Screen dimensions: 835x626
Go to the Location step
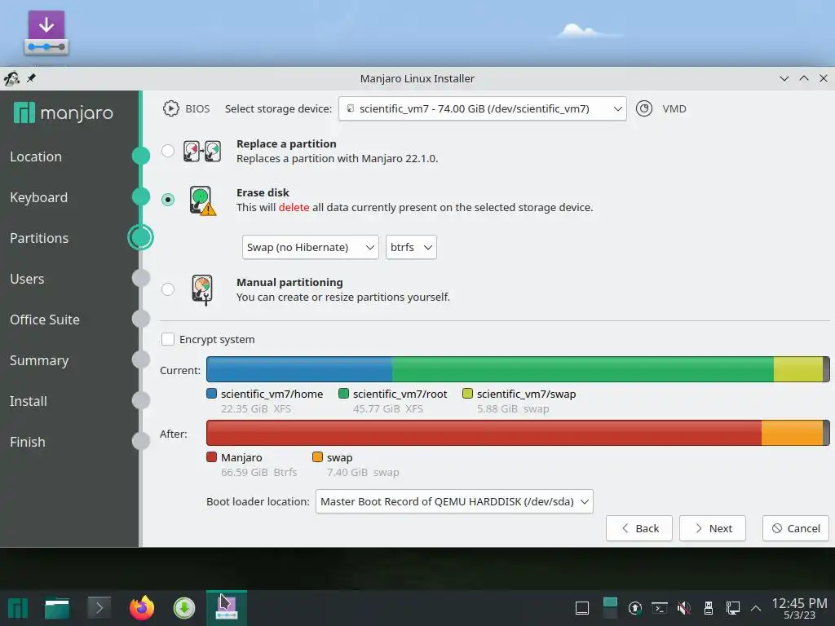36,157
